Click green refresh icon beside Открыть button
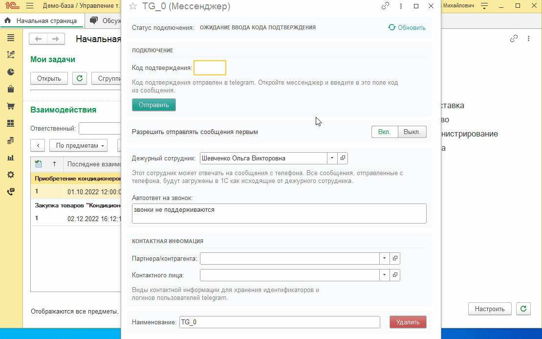This screenshot has height=339, width=542. click(x=80, y=78)
